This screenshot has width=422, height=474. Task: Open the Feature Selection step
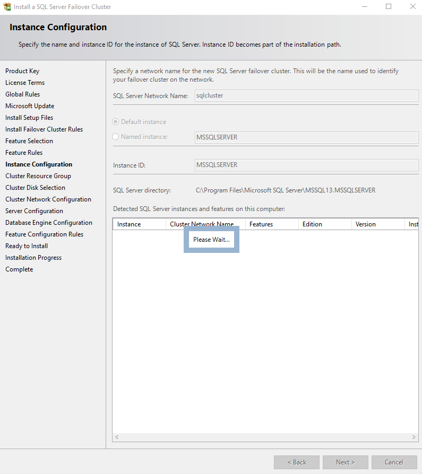(29, 141)
